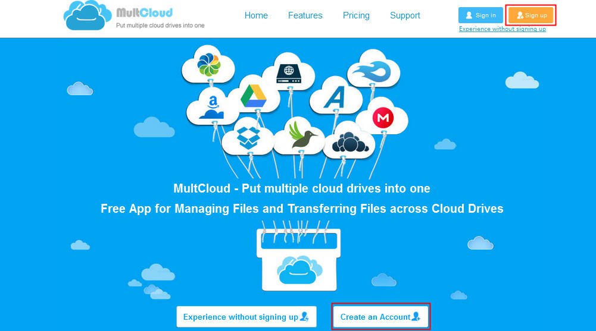Click the headline MultCloud - Put multiple cloud drives into one
The image size is (596, 331).
click(x=302, y=188)
